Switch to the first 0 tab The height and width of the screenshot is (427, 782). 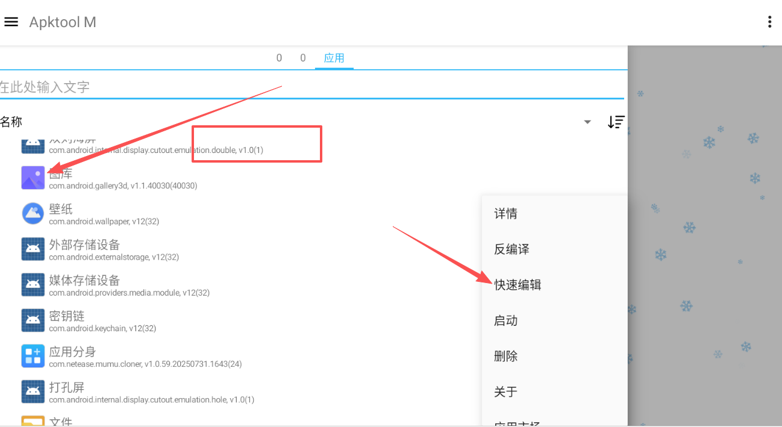[279, 58]
